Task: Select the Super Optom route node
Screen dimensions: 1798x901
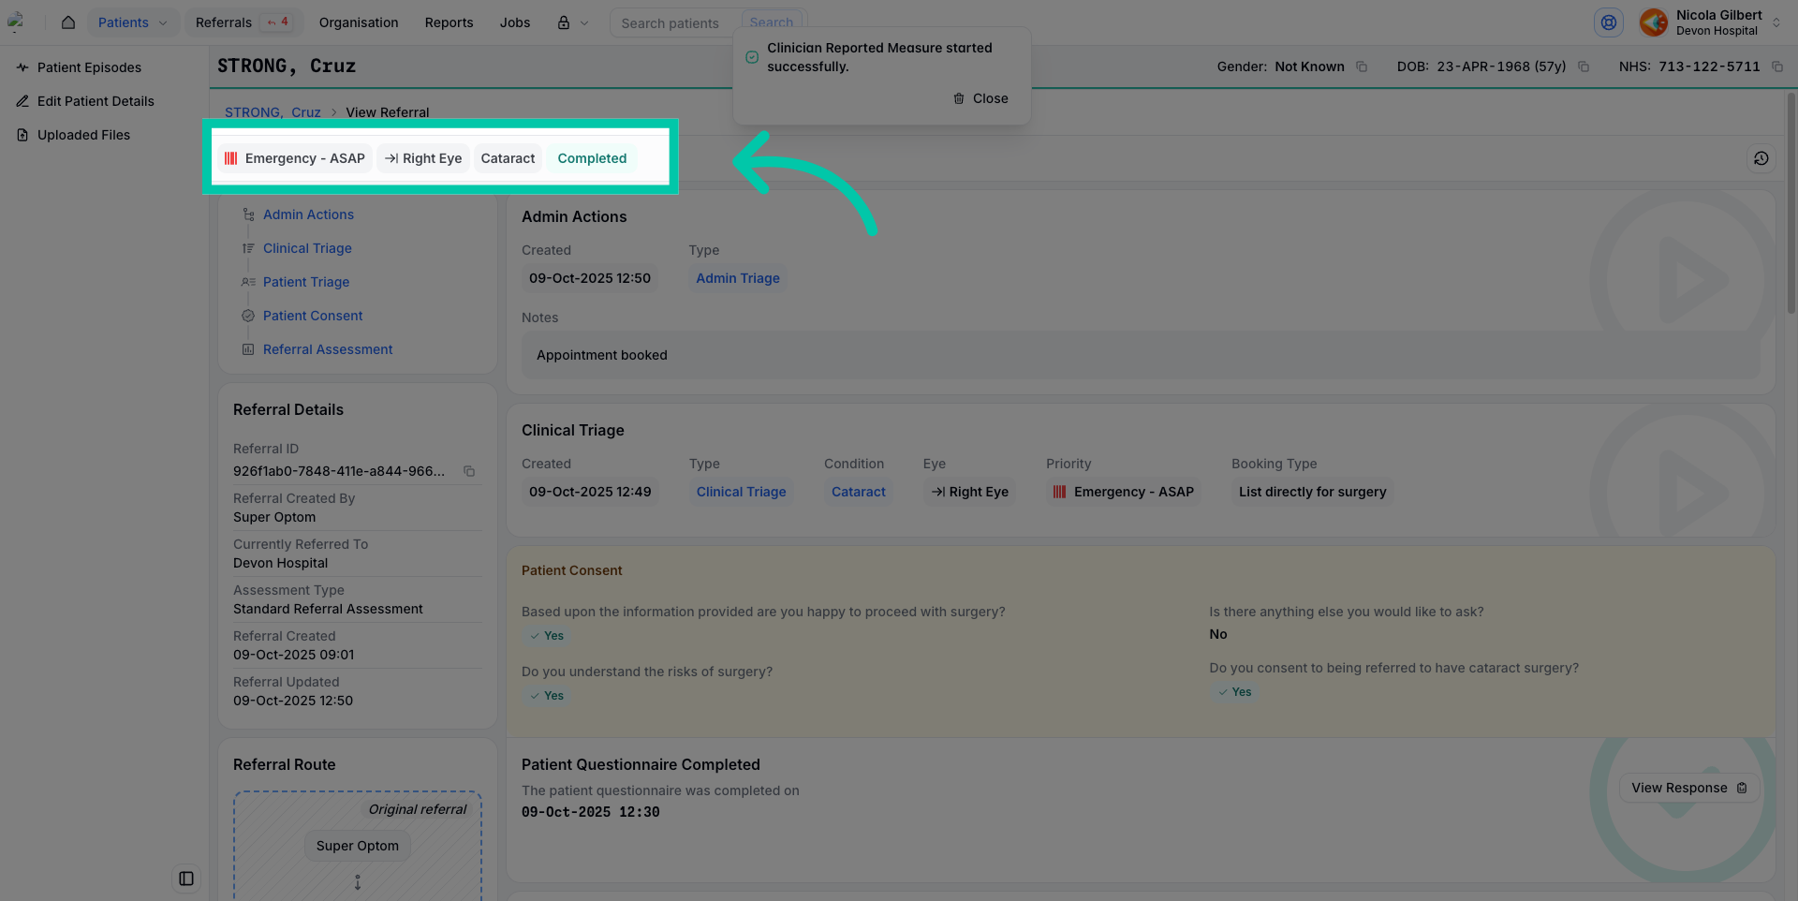Action: point(357,846)
